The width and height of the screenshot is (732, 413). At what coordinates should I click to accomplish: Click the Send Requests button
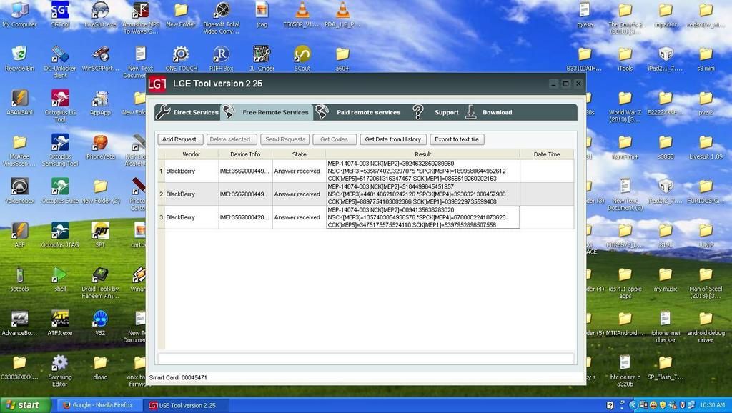tap(285, 139)
